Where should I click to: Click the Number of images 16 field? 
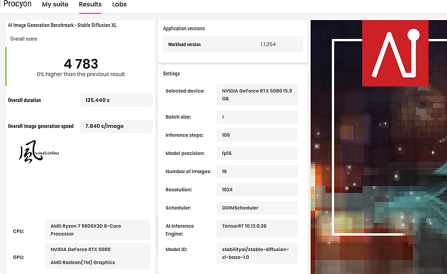[257, 171]
